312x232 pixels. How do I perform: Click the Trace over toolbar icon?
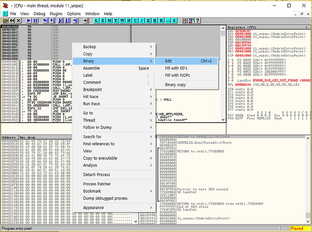click(67, 20)
